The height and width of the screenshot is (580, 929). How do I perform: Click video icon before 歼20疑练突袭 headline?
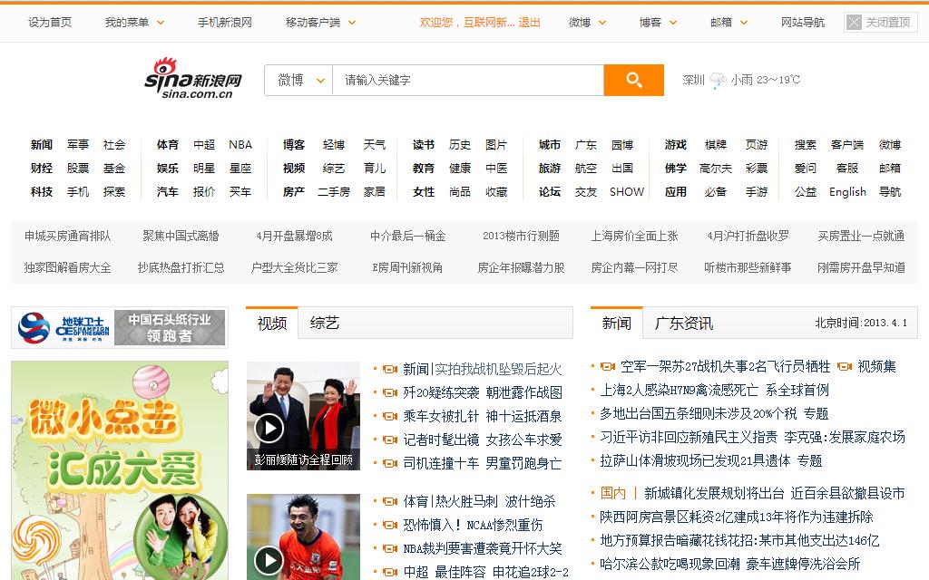point(390,392)
